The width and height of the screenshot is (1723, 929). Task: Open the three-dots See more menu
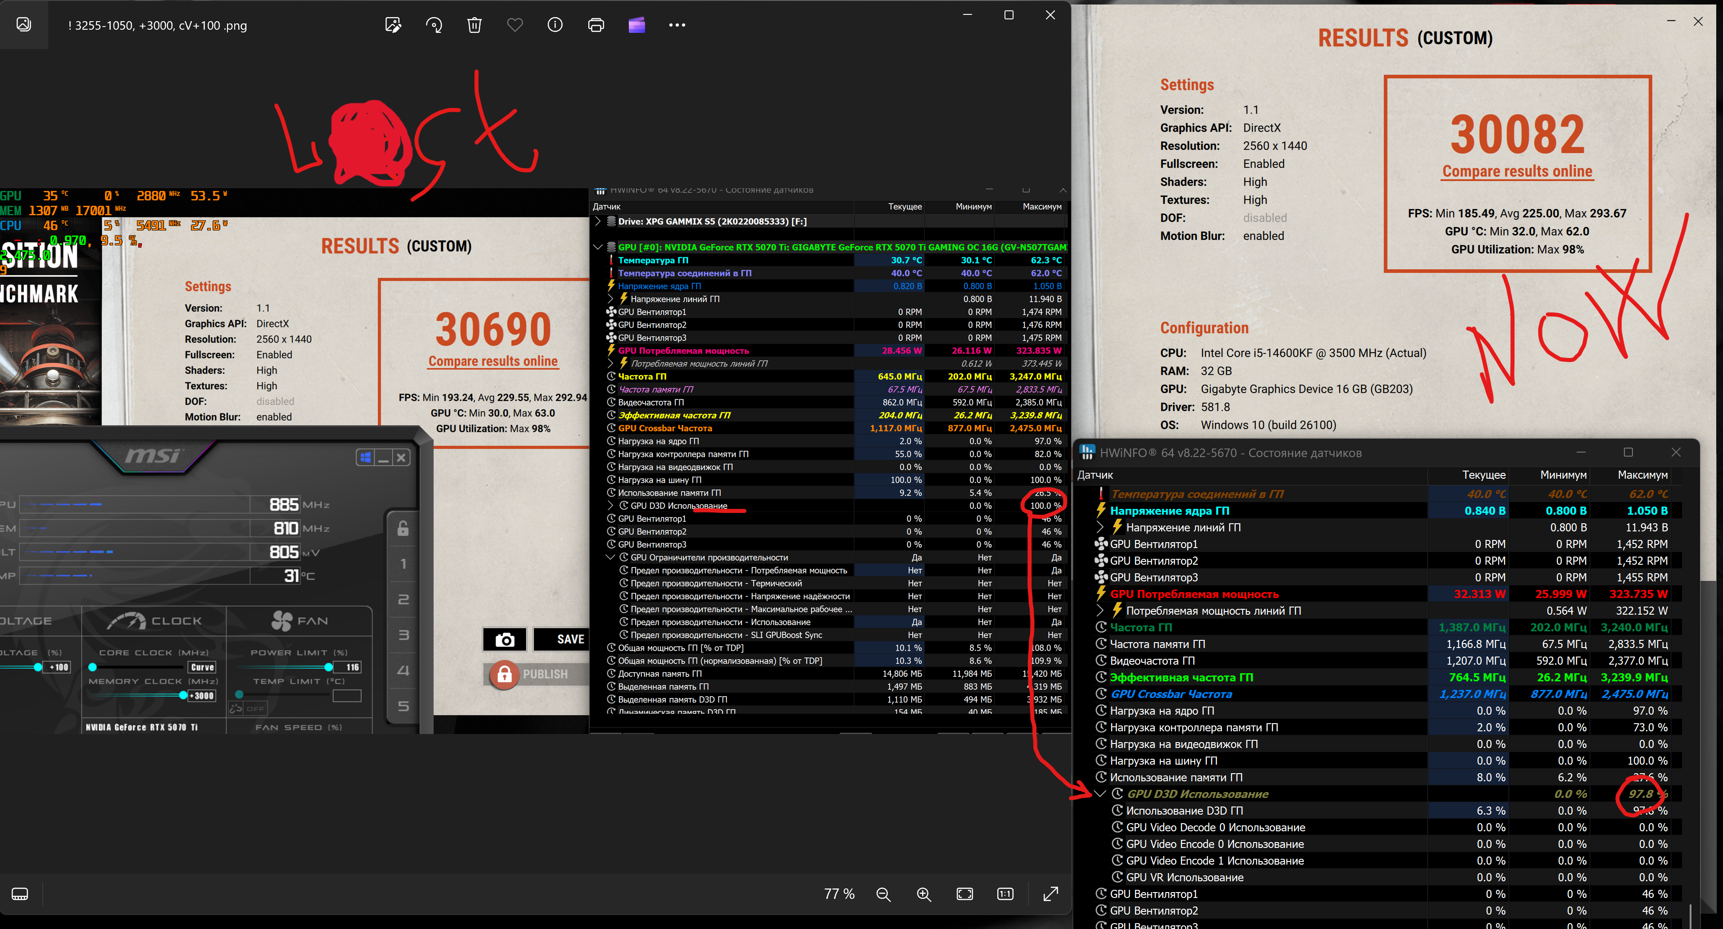tap(677, 25)
